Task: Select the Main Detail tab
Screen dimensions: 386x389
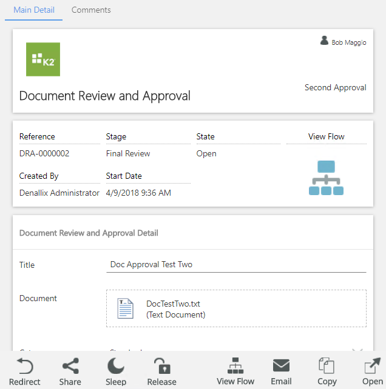Action: pos(34,10)
